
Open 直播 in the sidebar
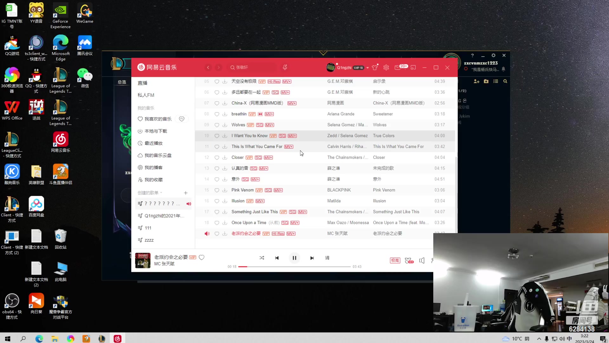(x=142, y=83)
